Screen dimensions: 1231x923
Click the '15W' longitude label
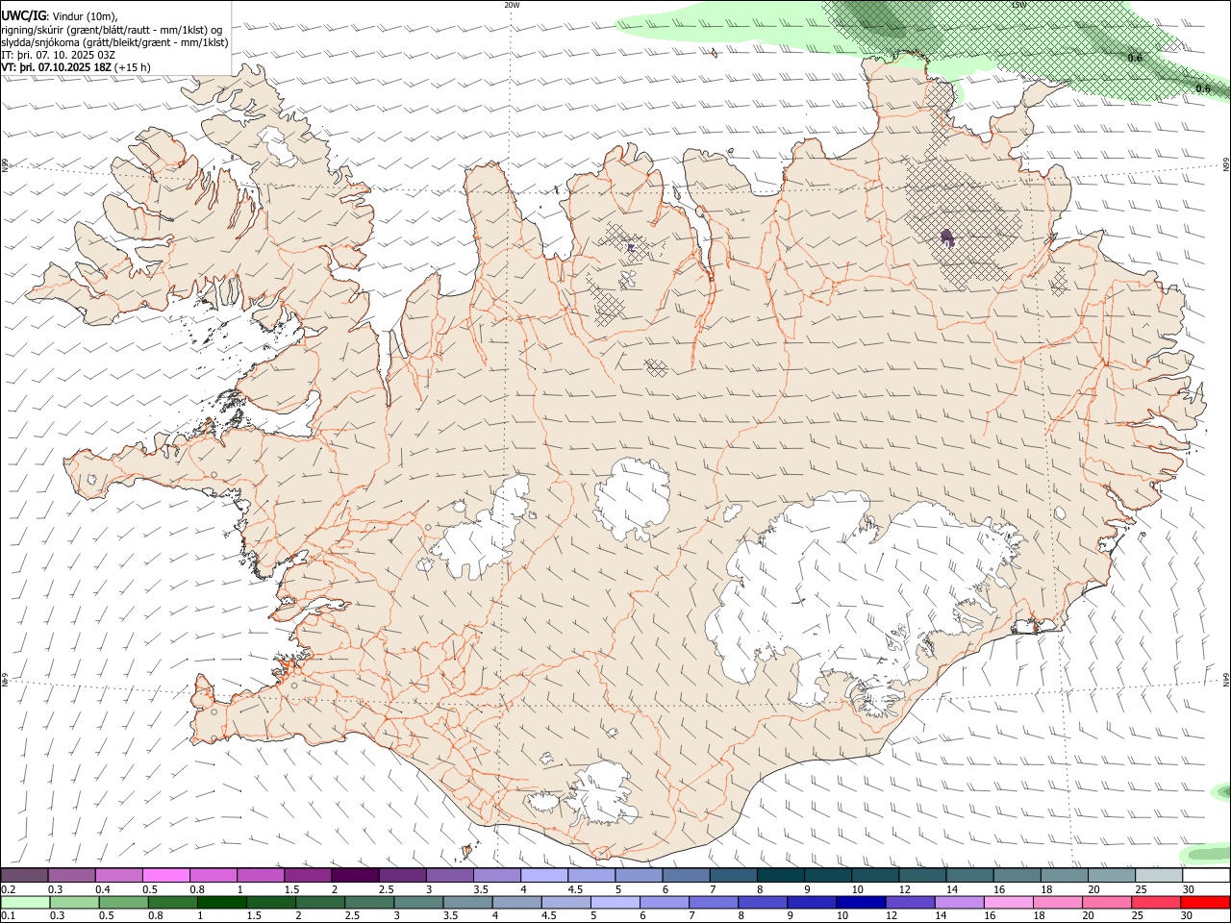coord(1018,4)
